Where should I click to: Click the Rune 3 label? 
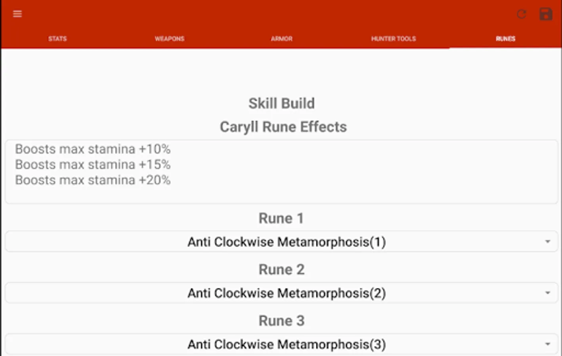281,321
